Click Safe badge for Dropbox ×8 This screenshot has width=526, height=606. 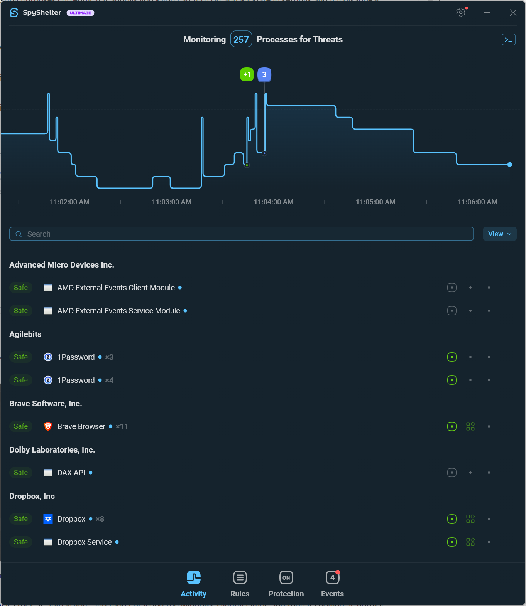[x=21, y=519]
